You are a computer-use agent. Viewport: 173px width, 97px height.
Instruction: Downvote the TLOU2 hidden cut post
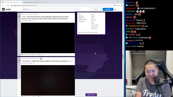(19, 63)
